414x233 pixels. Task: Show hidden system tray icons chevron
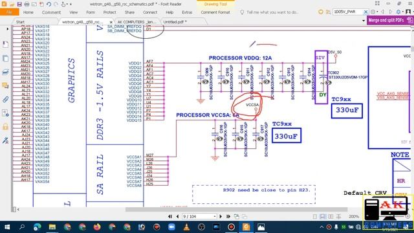tap(321, 227)
